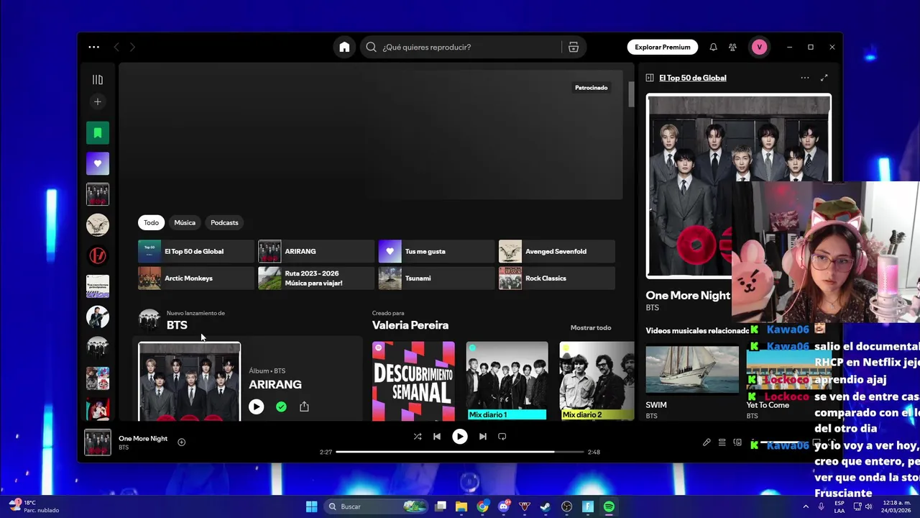Viewport: 920px width, 518px height.
Task: Open ARIRANG shortcut tile
Action: pyautogui.click(x=316, y=251)
